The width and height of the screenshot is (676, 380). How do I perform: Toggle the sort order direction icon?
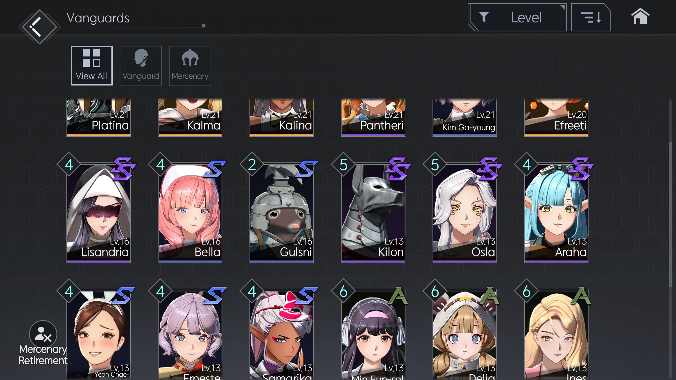tap(591, 18)
